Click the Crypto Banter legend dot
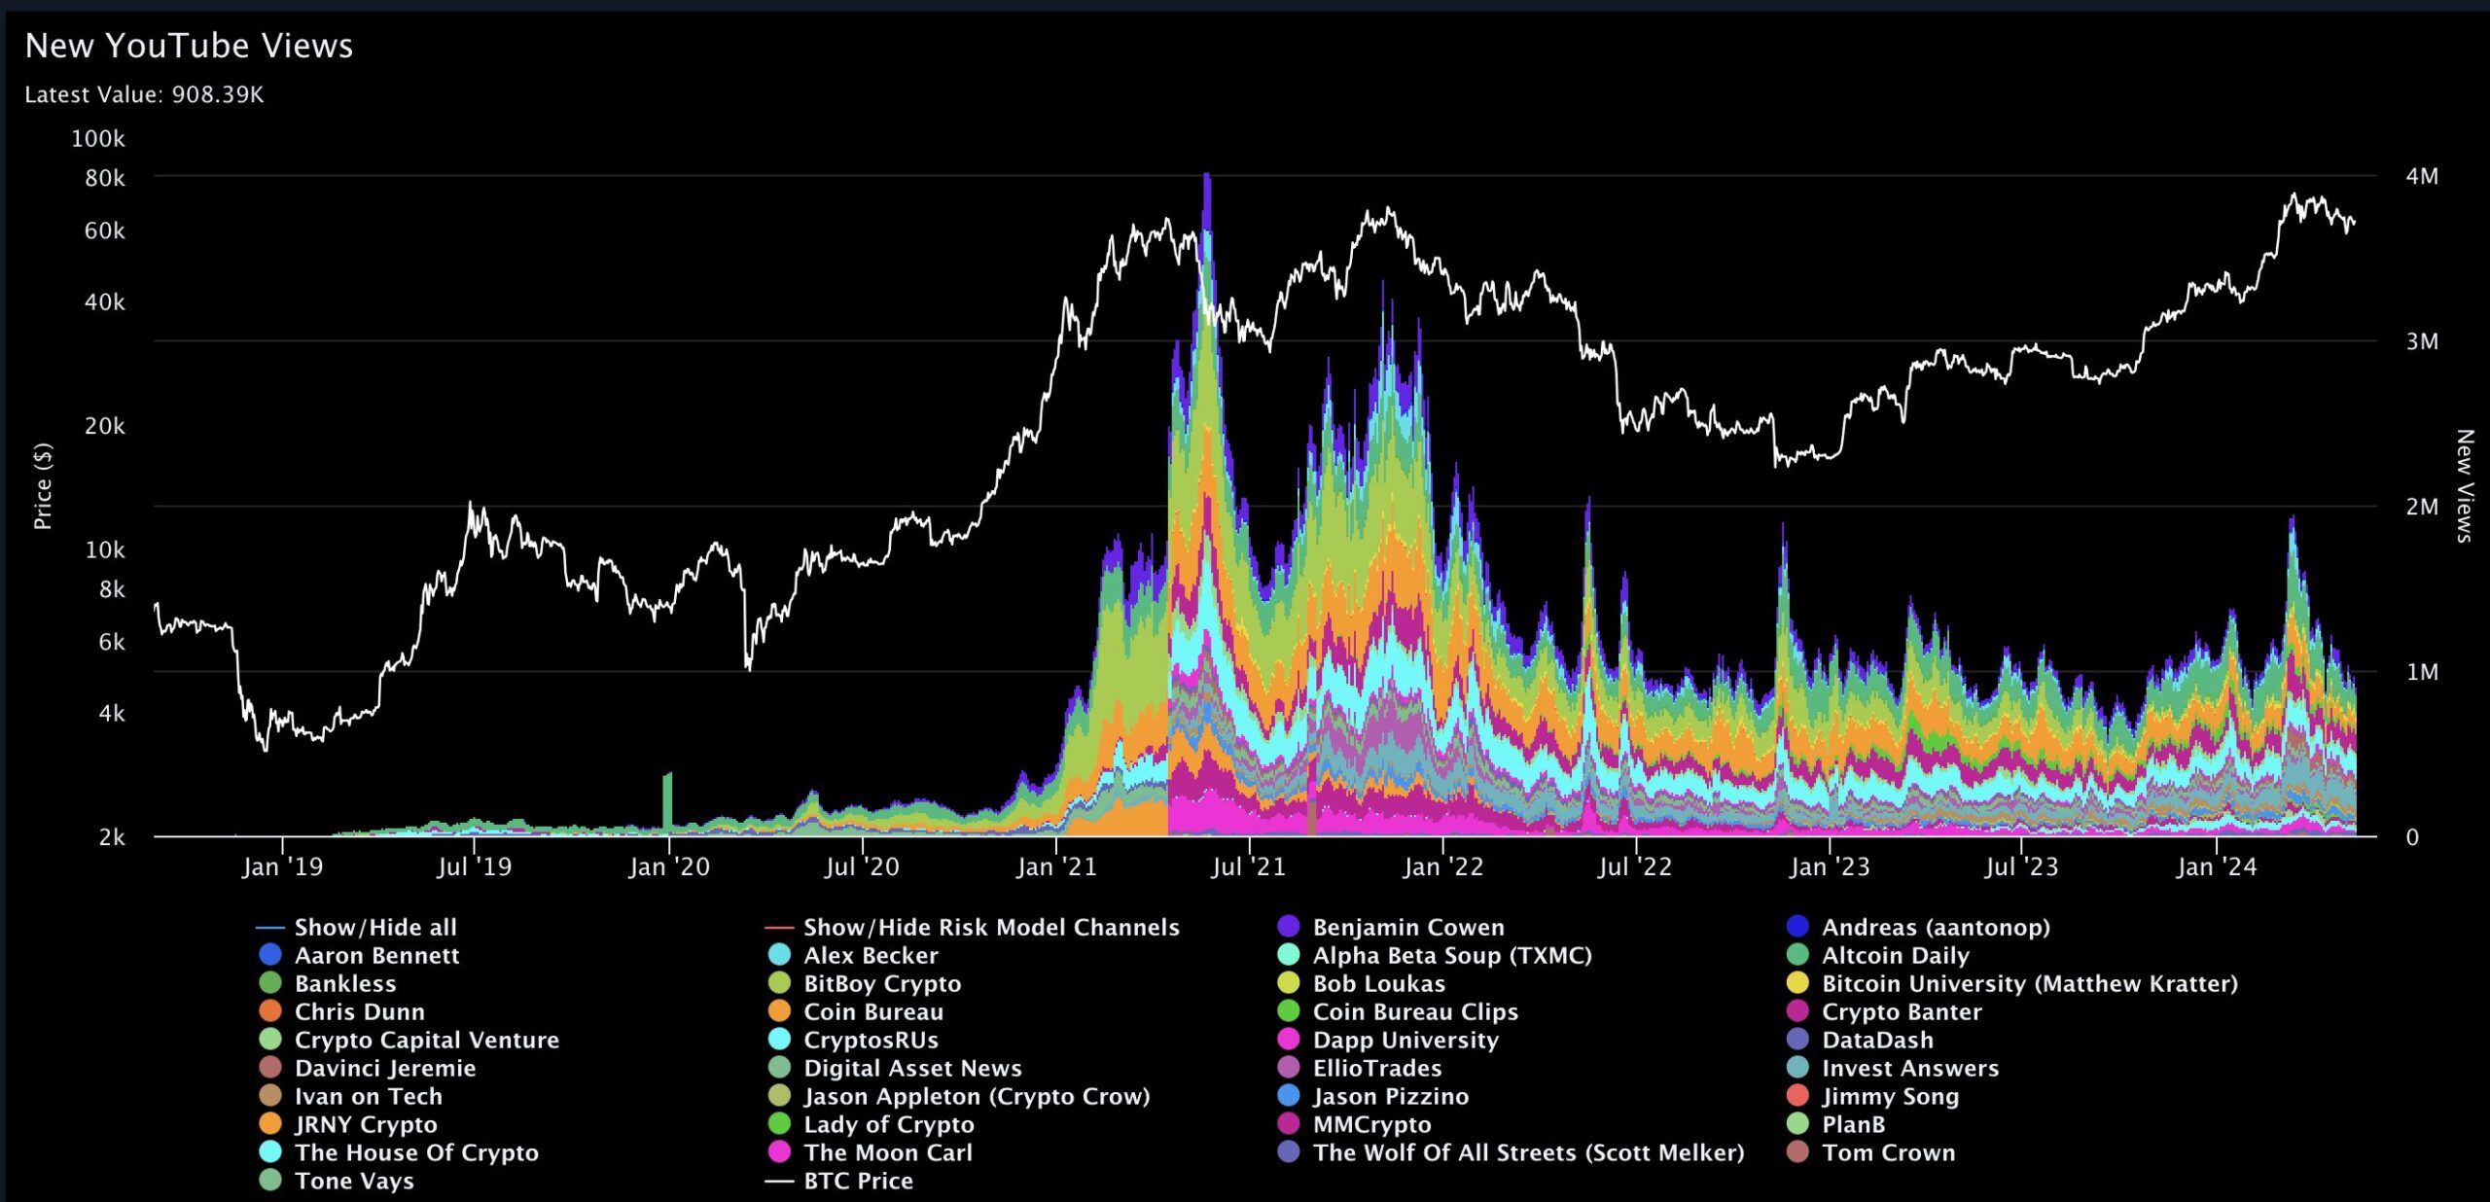 (x=1797, y=1011)
